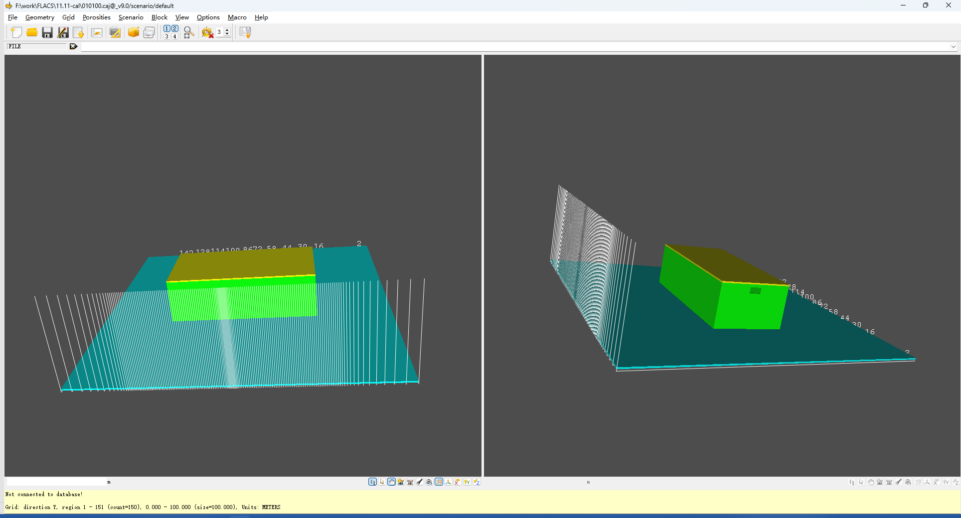Click the orange 3D box icon
The height and width of the screenshot is (518, 961).
pos(134,32)
